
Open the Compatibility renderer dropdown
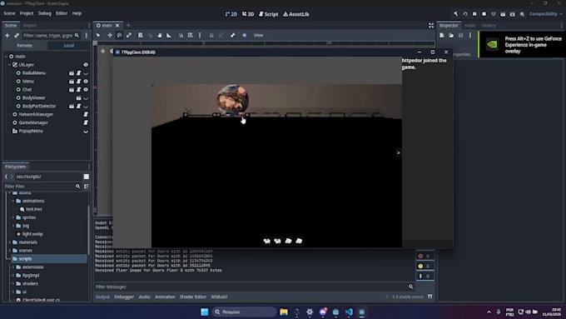(546, 14)
